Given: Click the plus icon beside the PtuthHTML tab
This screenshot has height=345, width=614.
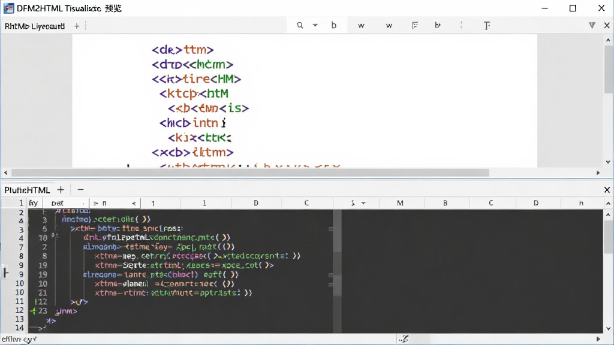Looking at the screenshot, I should click(x=61, y=190).
